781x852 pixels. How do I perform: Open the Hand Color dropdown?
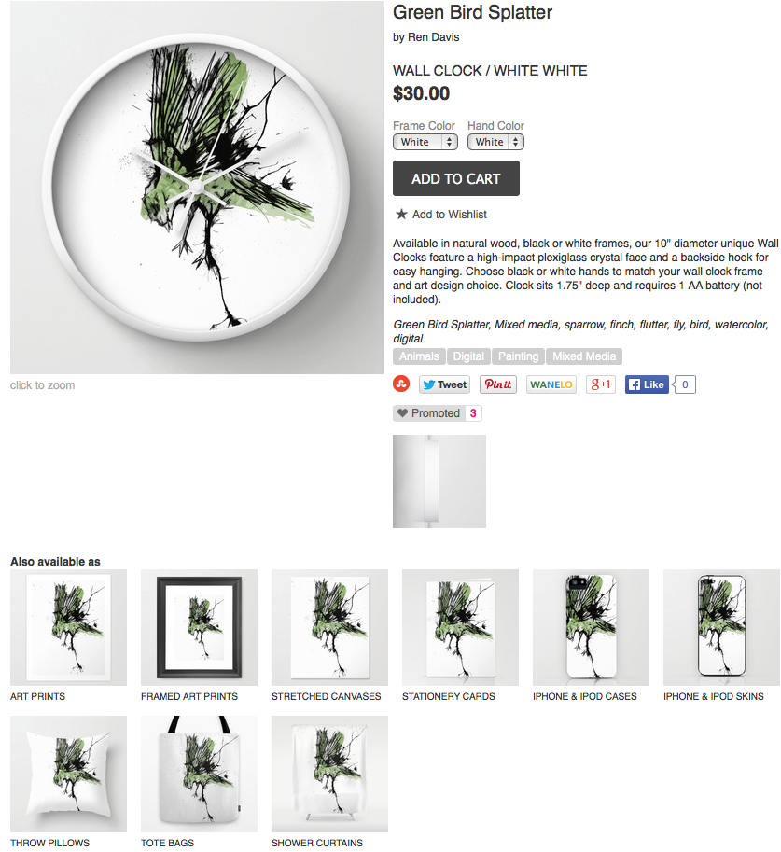point(495,142)
